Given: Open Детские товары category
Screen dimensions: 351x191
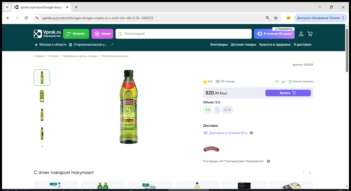Looking at the screenshot, I should pyautogui.click(x=243, y=45).
